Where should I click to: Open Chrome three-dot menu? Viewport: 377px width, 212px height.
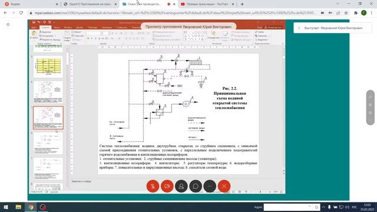372,13
